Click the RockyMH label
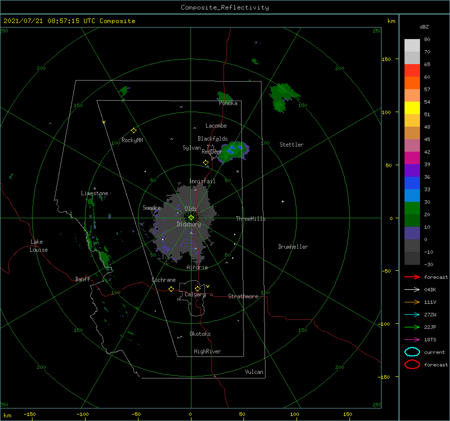The width and height of the screenshot is (450, 421). point(132,140)
